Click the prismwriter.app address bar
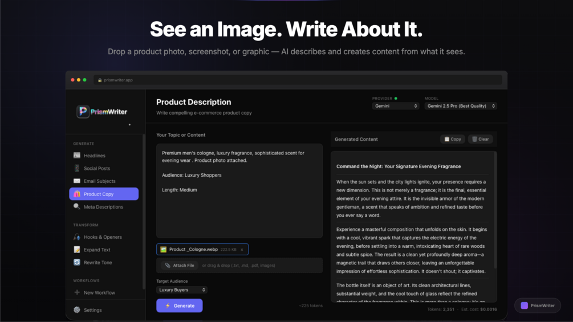573x322 pixels. pos(298,80)
